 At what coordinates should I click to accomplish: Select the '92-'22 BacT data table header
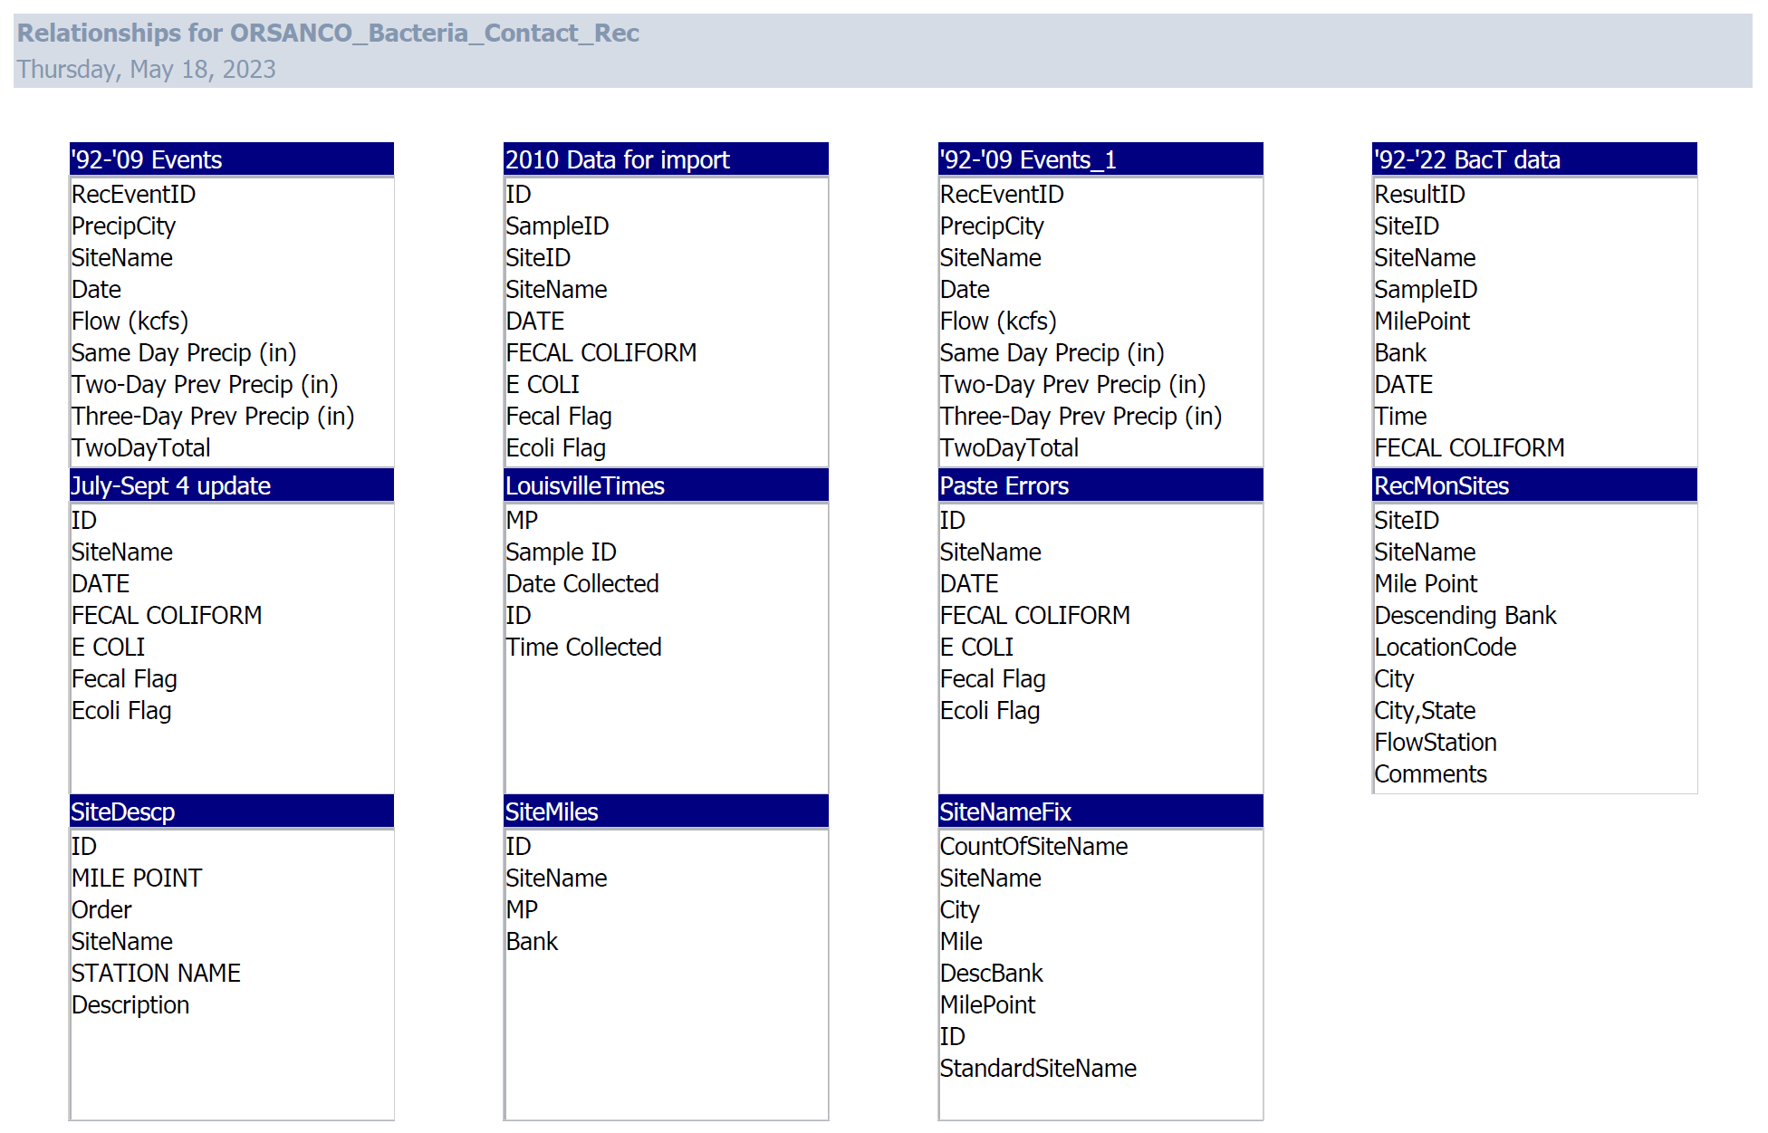[x=1534, y=159]
